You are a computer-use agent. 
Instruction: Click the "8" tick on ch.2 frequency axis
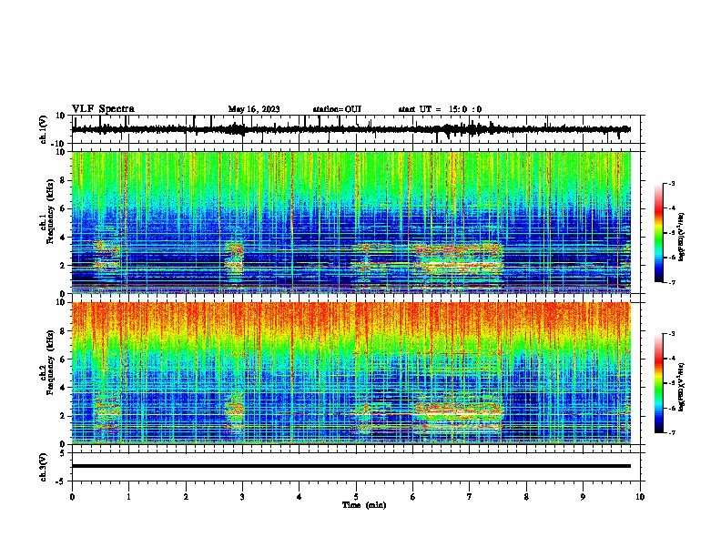[65, 331]
